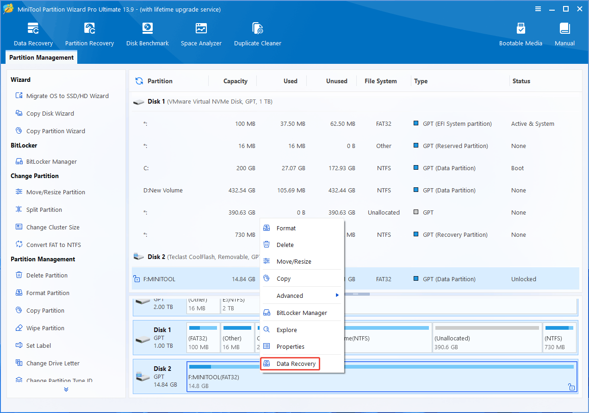Screen dimensions: 589x413
Task: Expand the Advanced submenu
Action: (302, 296)
